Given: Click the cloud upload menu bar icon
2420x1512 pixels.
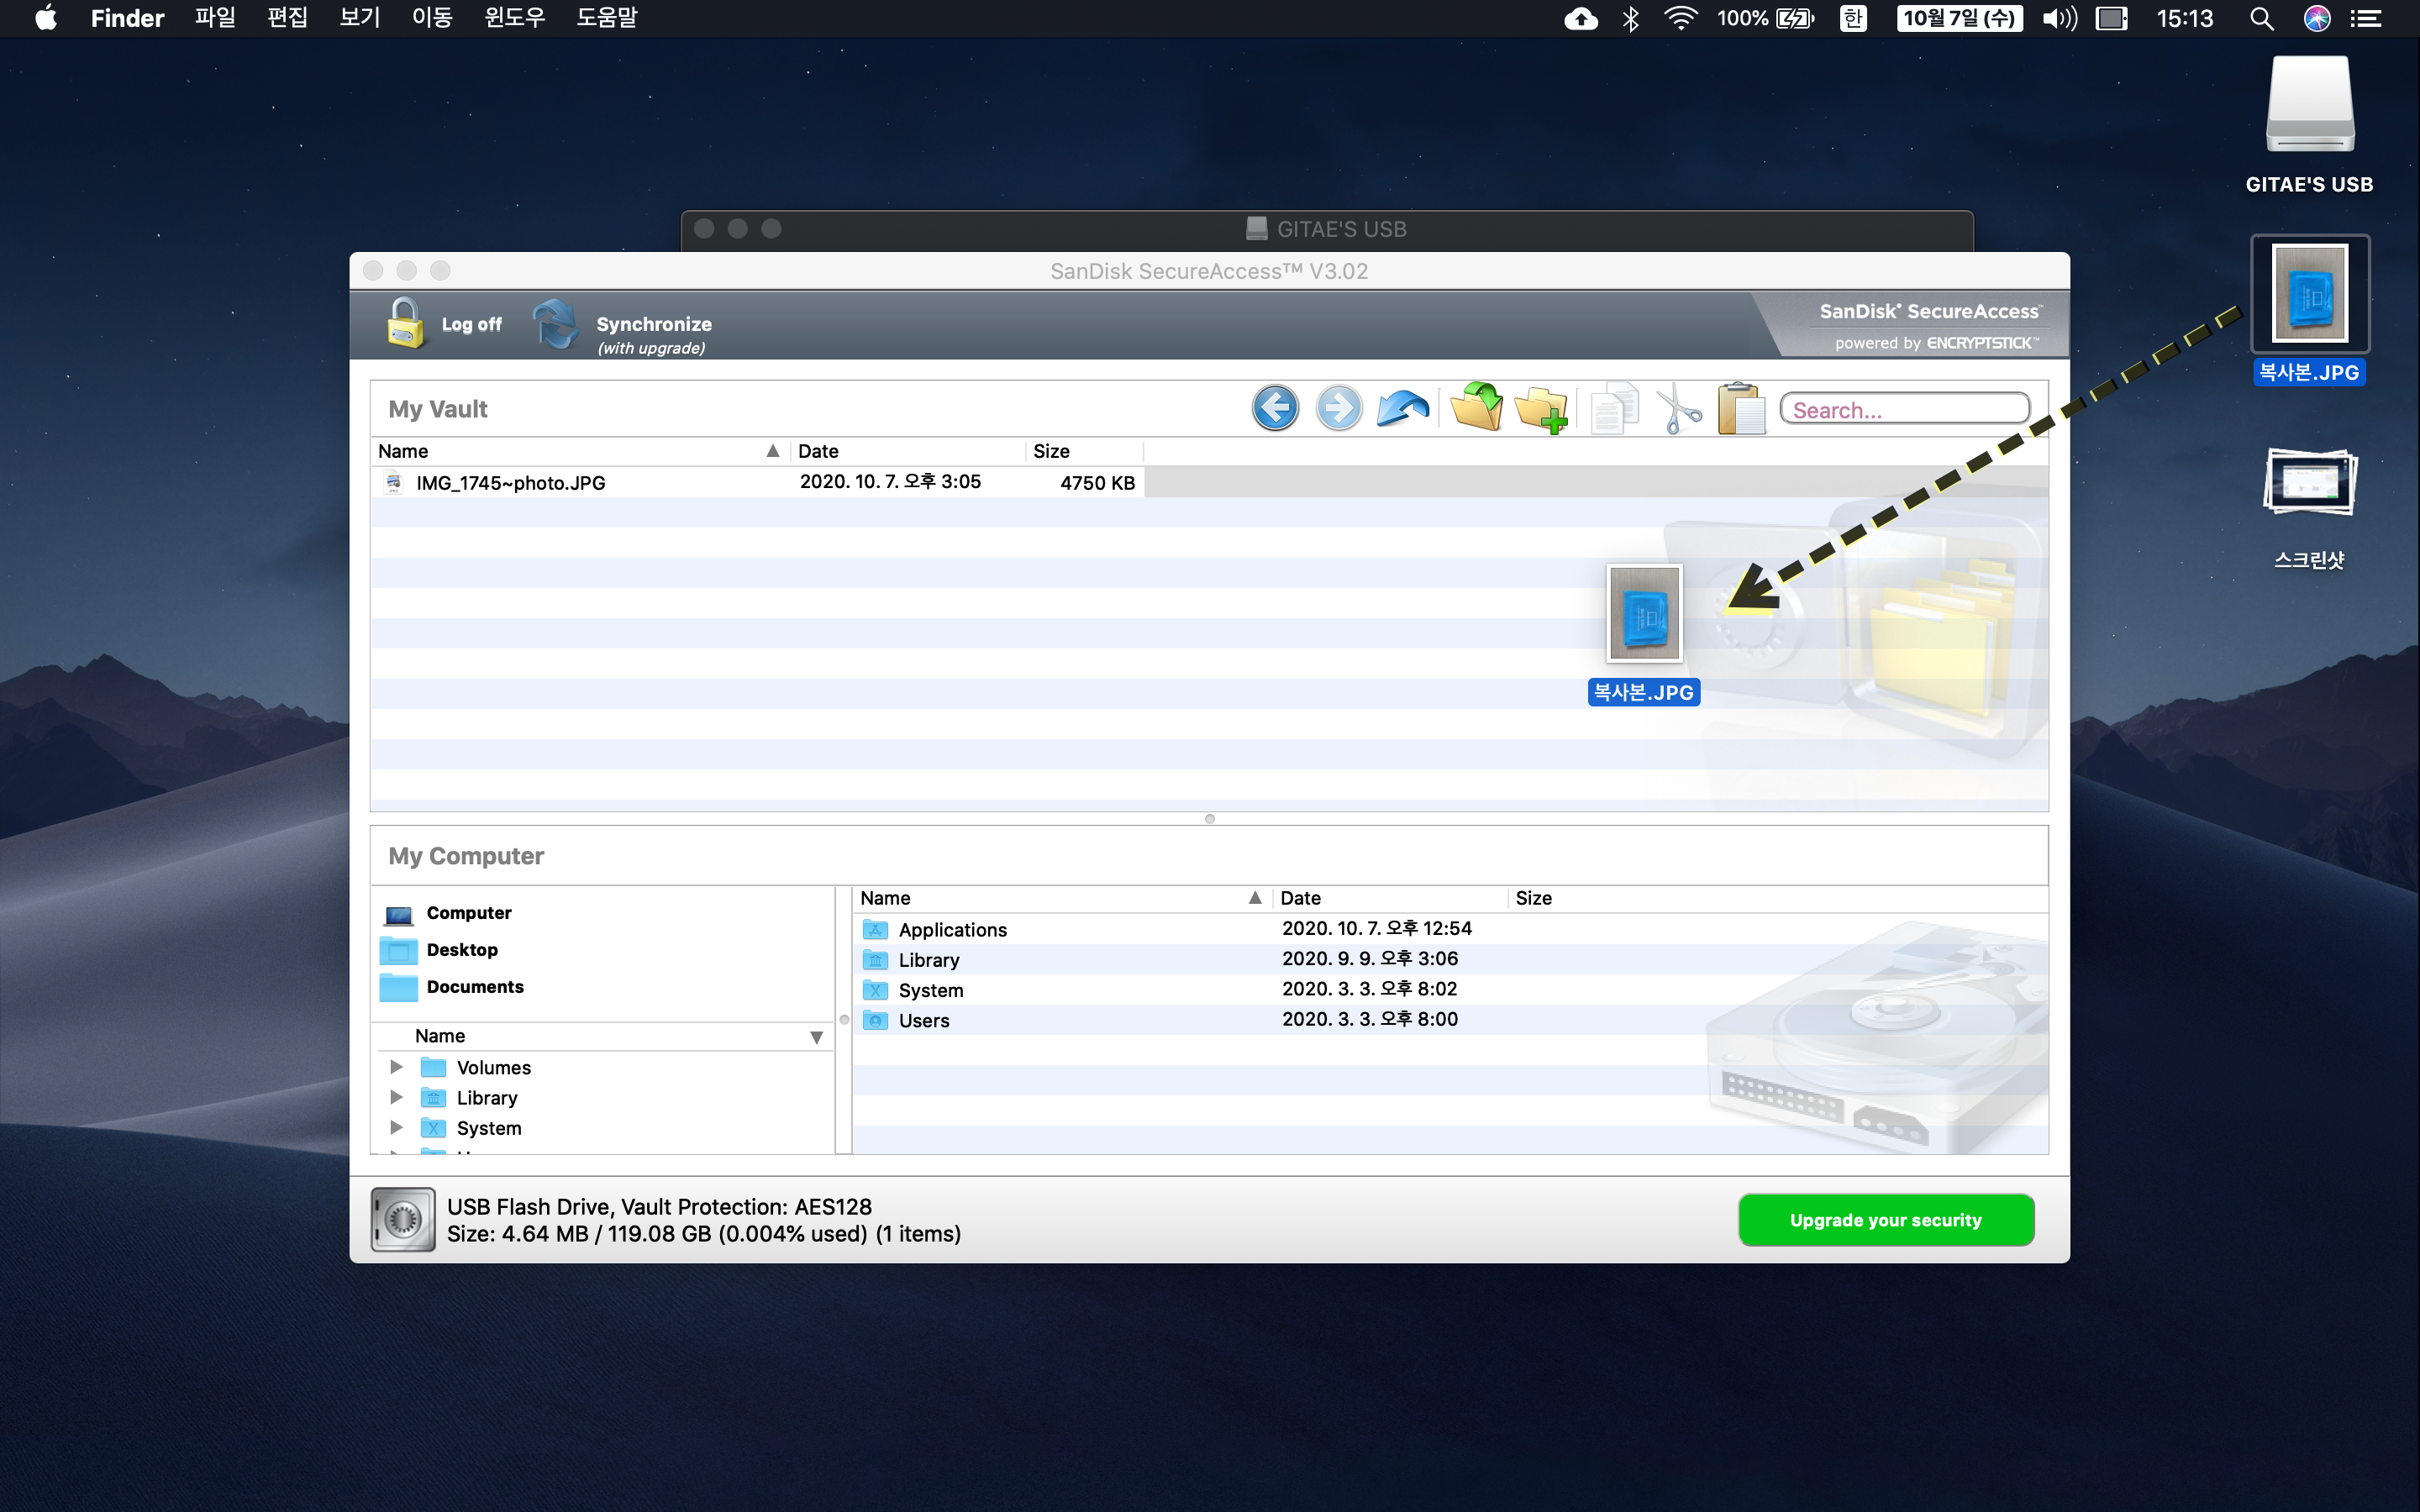Looking at the screenshot, I should click(x=1581, y=18).
